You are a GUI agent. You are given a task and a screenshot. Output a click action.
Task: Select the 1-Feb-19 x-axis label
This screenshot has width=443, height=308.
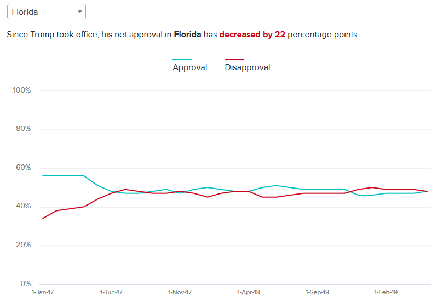click(x=386, y=293)
